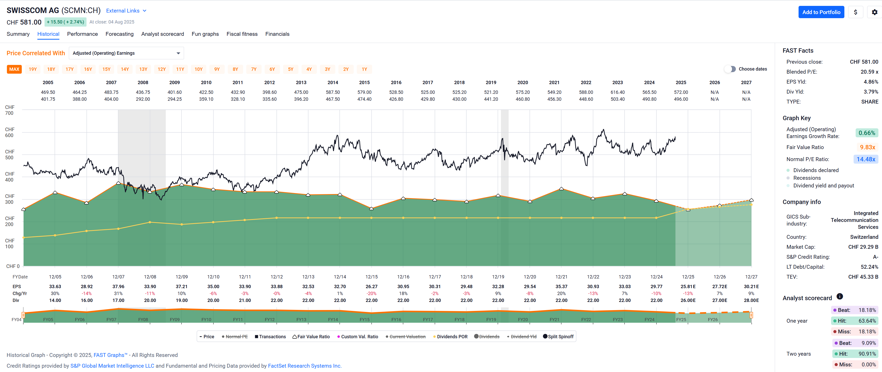Screen dimensions: 882x372
Task: Click the Normal P/E Ratio 14.48x swatch
Action: click(x=866, y=159)
